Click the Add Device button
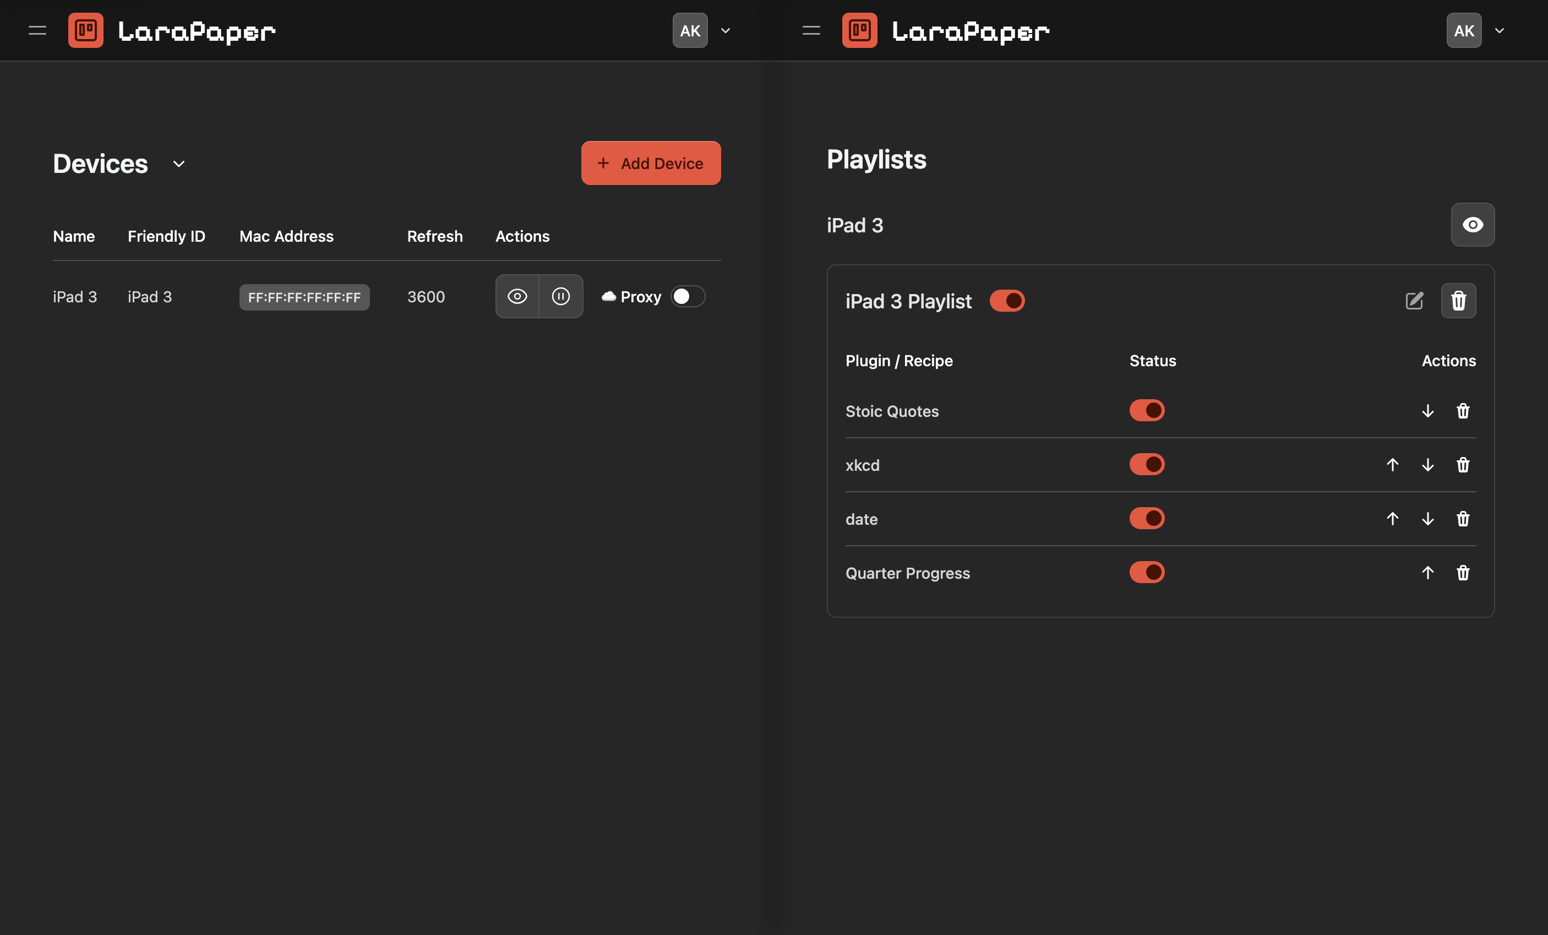Screen dimensions: 1548x935 tap(651, 163)
